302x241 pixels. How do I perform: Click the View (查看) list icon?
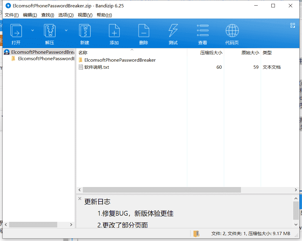click(x=203, y=30)
